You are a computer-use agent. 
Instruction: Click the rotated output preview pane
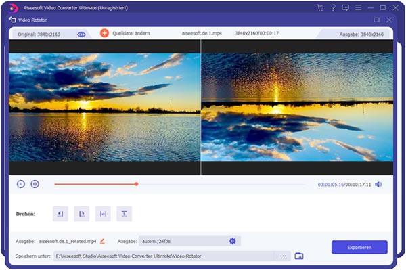click(297, 107)
